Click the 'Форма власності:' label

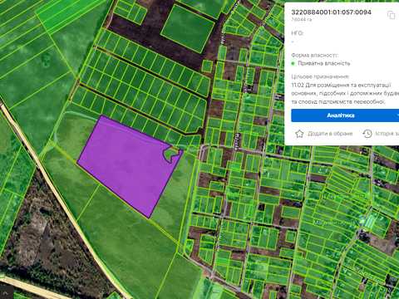click(x=314, y=55)
